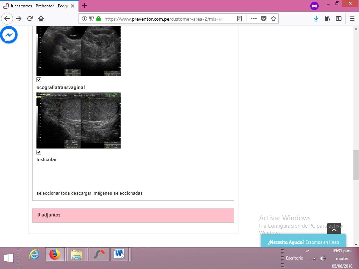
Task: Show the Firefox sidebar
Action: tap(339, 19)
